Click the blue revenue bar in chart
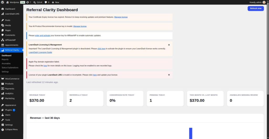269x139 pixels. (x=191, y=133)
